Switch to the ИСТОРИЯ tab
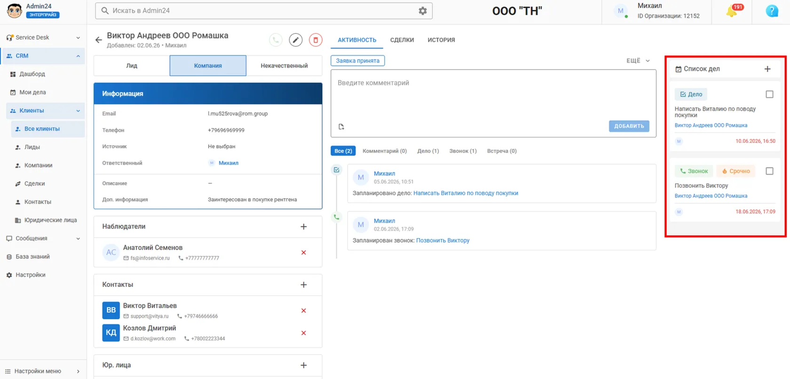Screen dimensions: 790x379 [x=441, y=40]
